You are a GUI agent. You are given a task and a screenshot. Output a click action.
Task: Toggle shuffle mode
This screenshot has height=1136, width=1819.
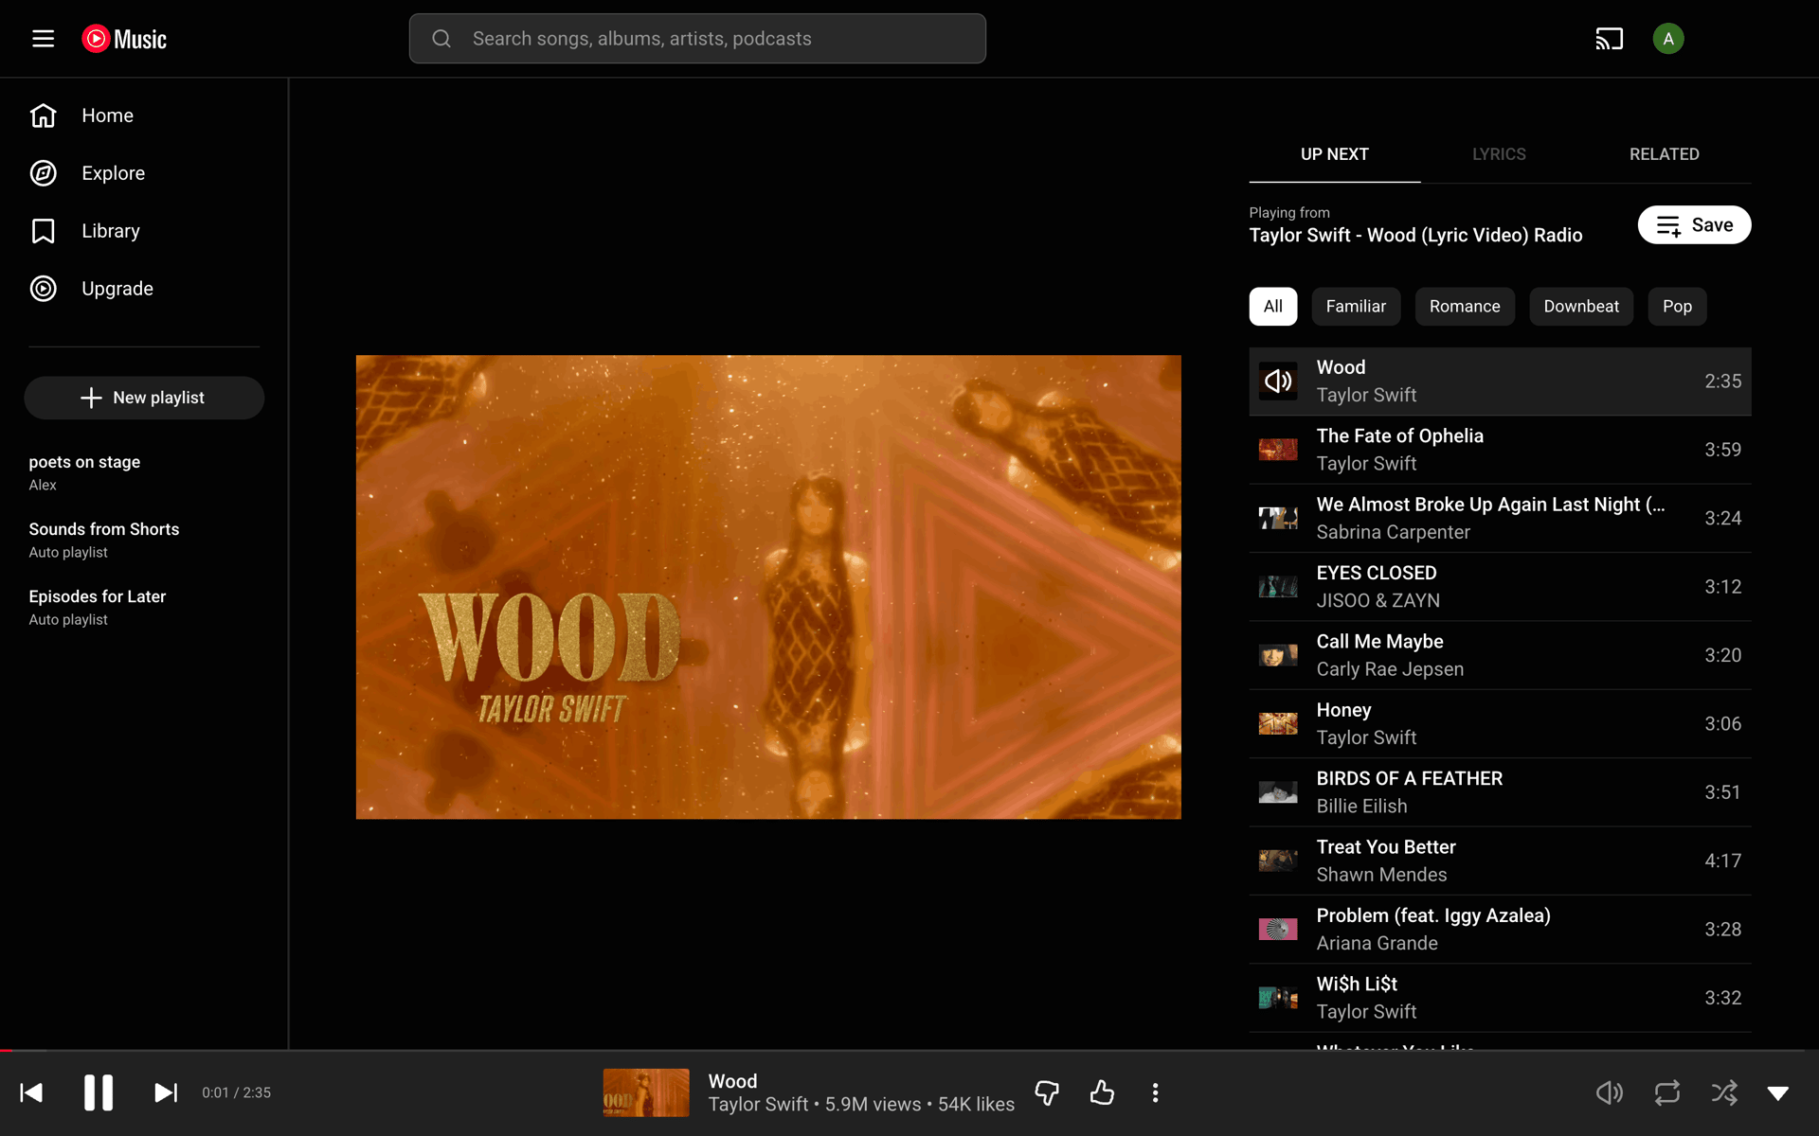click(x=1724, y=1092)
